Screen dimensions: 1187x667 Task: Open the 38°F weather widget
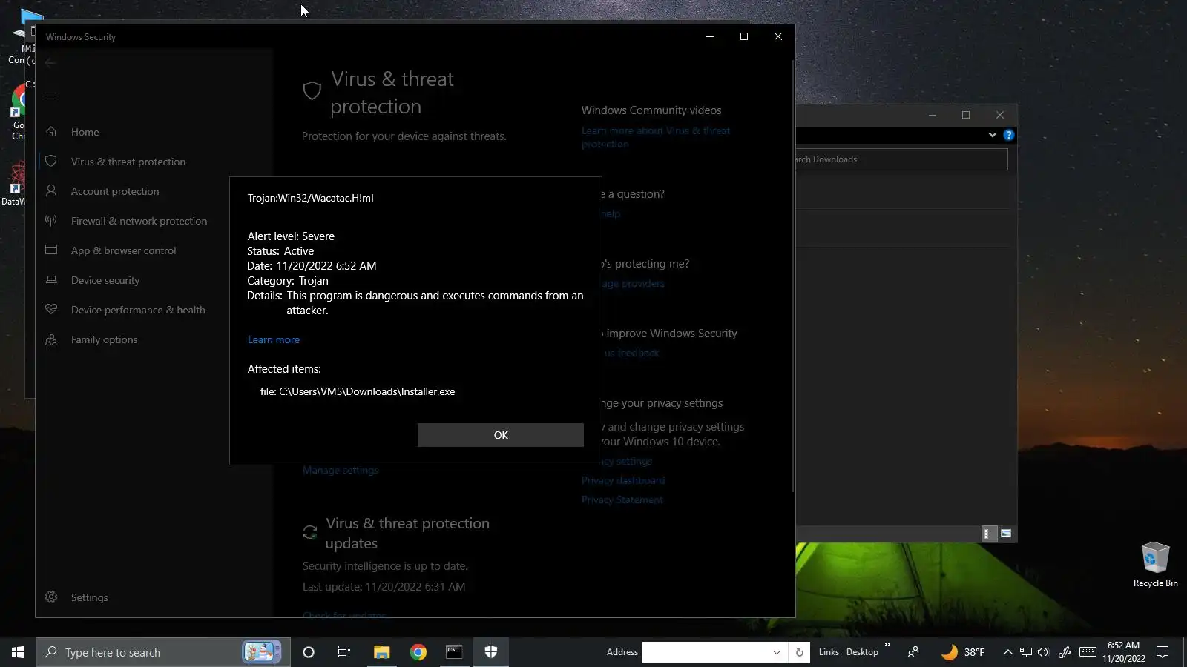[963, 652]
